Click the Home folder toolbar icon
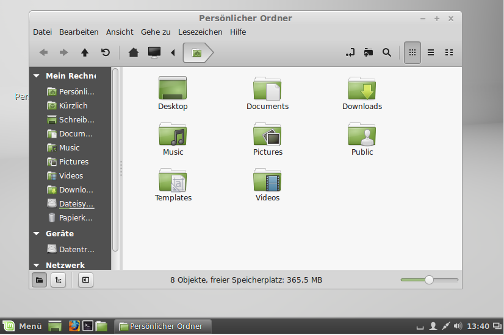 133,53
